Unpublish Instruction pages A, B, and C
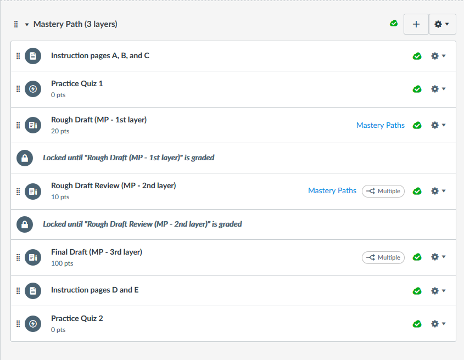Image resolution: width=464 pixels, height=360 pixels. click(417, 56)
